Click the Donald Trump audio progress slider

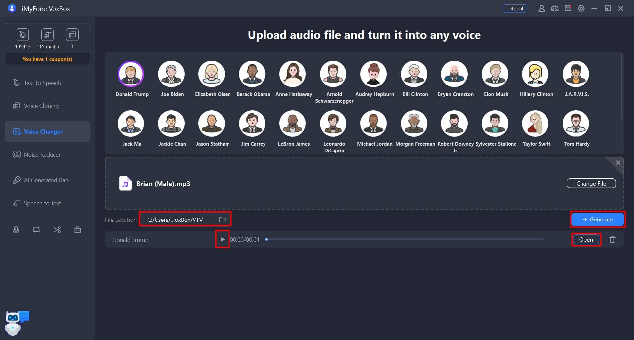[405, 239]
